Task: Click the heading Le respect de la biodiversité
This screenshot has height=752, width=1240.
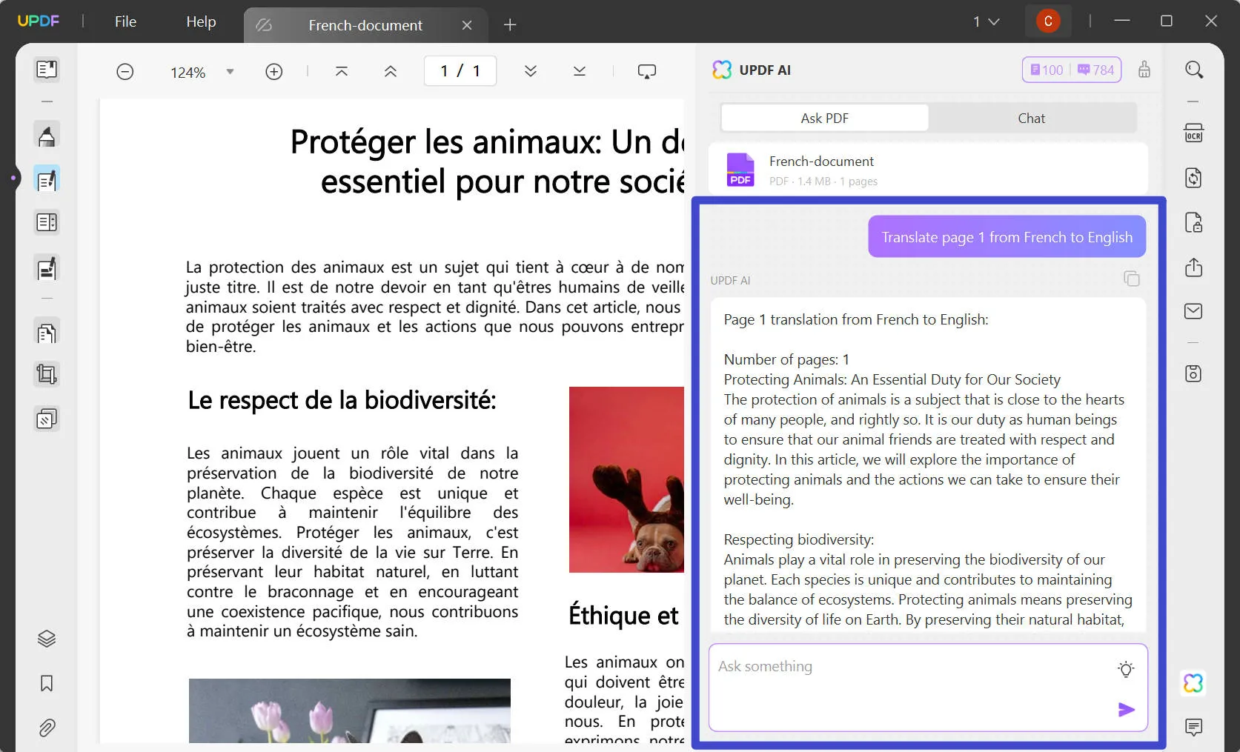Action: (x=342, y=401)
